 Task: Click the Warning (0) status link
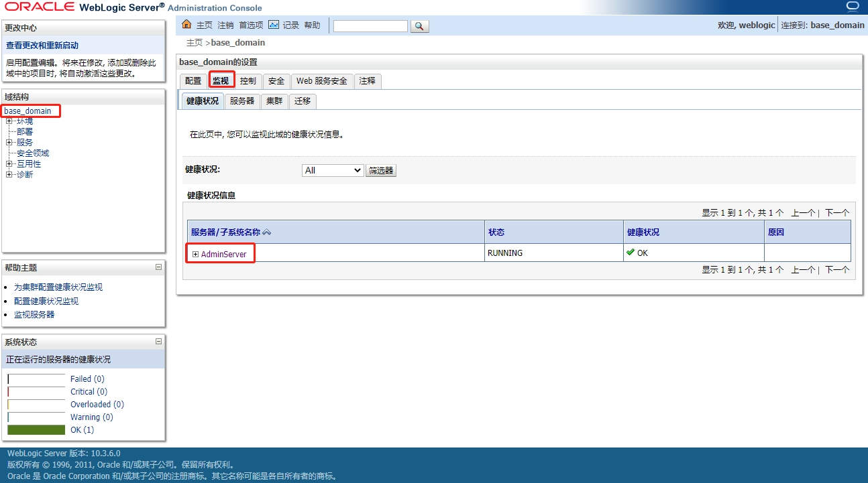(x=92, y=417)
